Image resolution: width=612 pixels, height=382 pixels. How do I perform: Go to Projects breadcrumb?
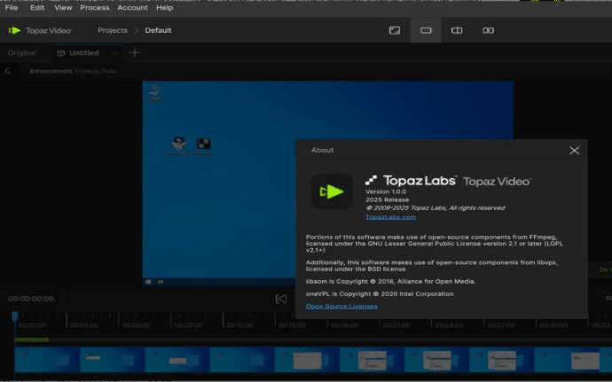tap(113, 30)
